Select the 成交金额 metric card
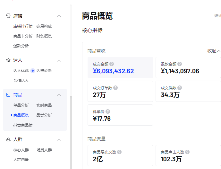This screenshot has height=169, width=221. pos(120,67)
